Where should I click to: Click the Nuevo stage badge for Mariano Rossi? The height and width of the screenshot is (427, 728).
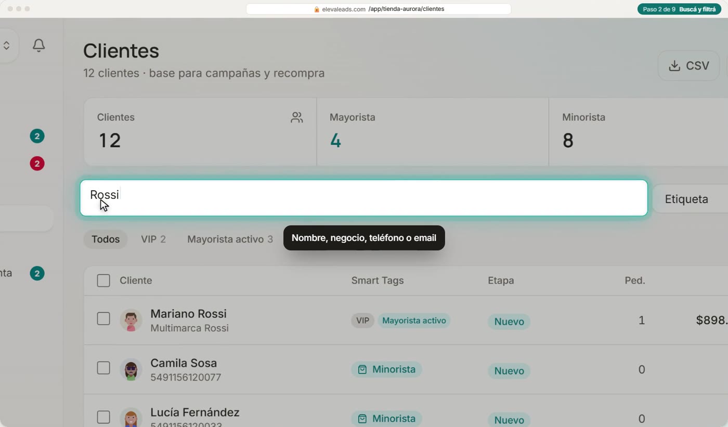[509, 322]
